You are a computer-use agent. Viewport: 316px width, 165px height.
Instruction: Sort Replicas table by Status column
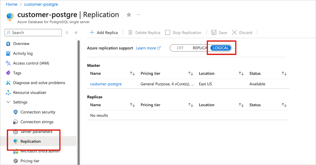284,105
